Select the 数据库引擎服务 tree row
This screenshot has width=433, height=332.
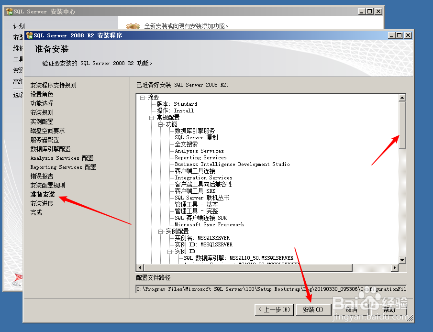coord(195,131)
